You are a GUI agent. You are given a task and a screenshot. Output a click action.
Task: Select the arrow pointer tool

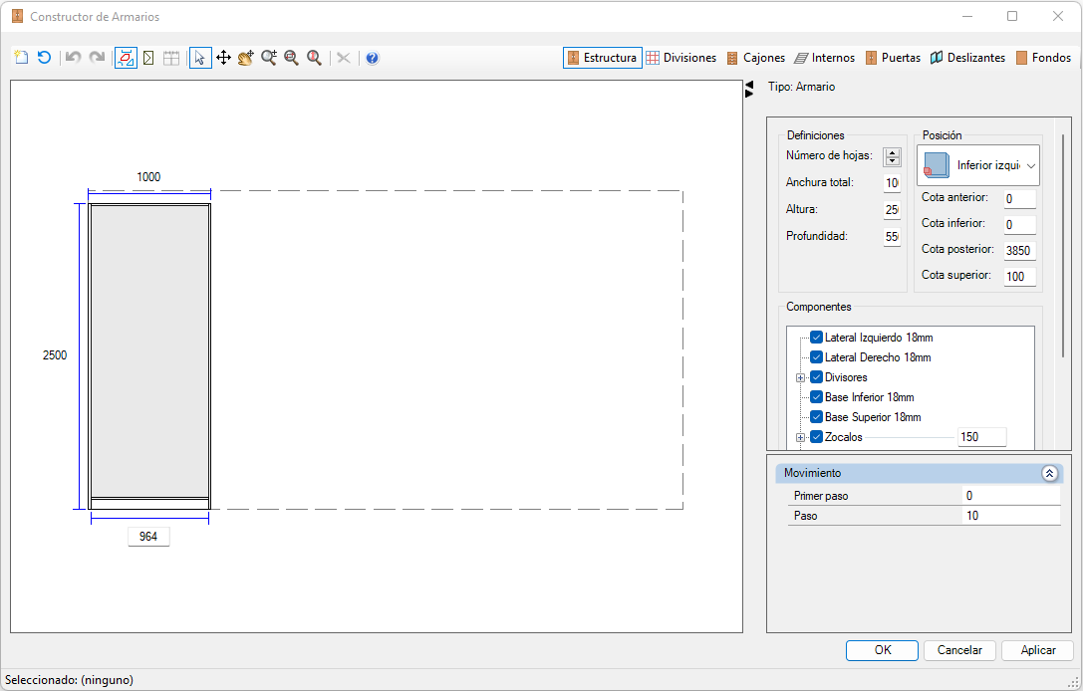pos(200,58)
